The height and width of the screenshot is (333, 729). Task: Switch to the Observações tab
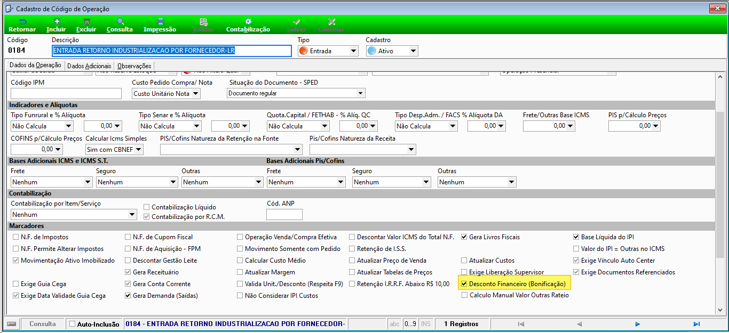point(134,66)
